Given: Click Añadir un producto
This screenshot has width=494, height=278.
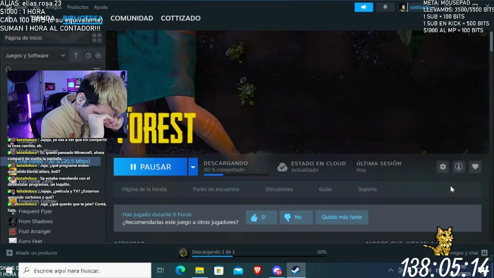Looking at the screenshot, I should [32, 253].
